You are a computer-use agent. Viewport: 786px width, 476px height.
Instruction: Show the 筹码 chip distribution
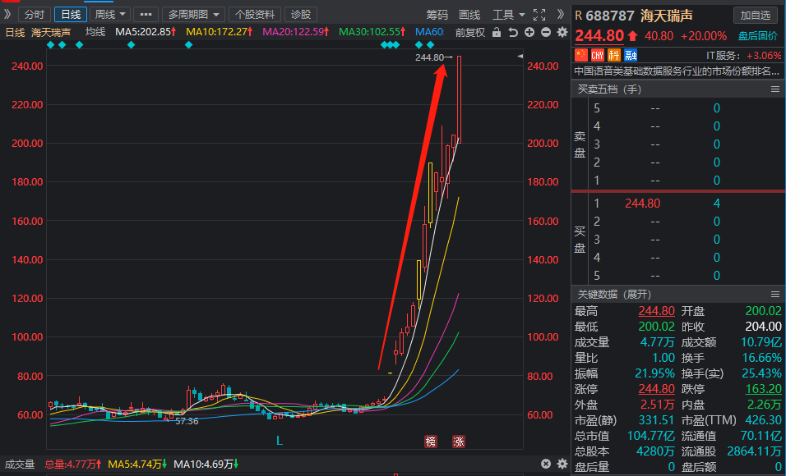point(437,15)
